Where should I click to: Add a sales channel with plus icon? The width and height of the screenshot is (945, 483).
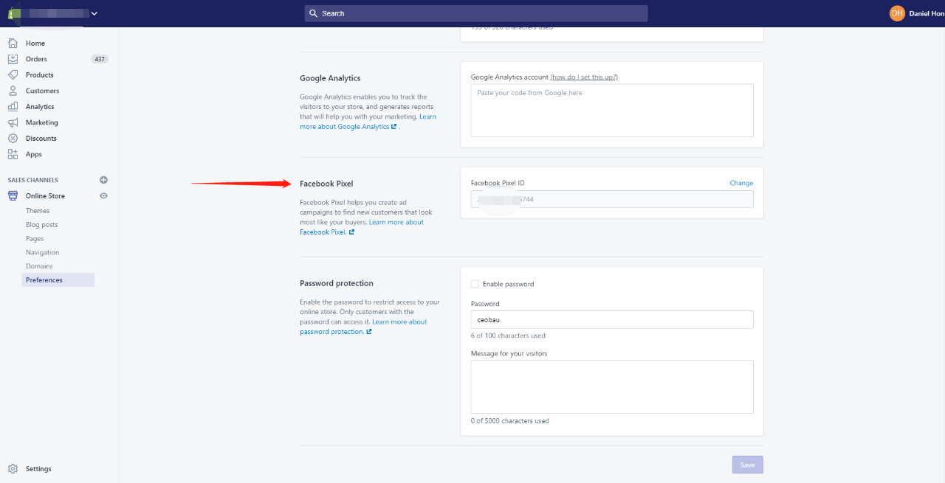click(x=103, y=180)
